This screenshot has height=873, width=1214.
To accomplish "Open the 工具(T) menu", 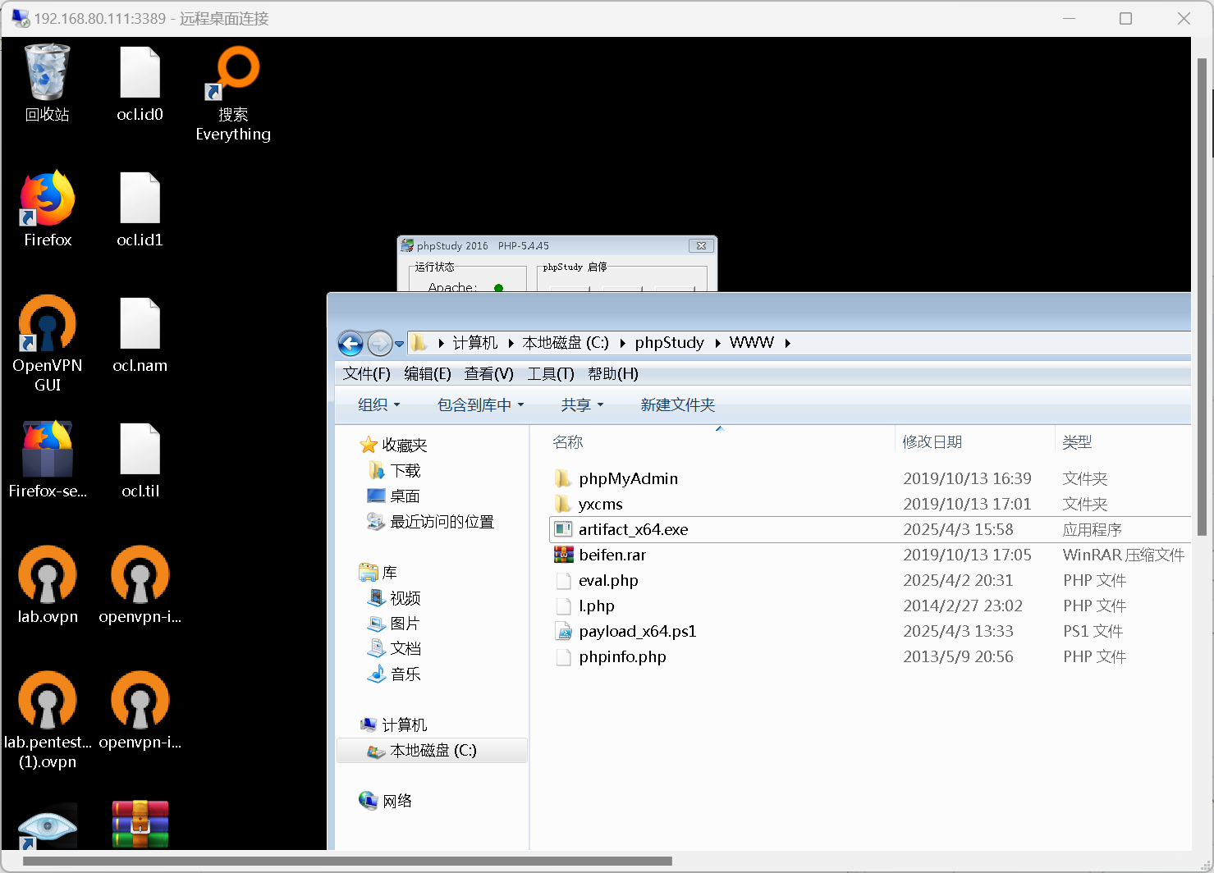I will click(x=550, y=374).
